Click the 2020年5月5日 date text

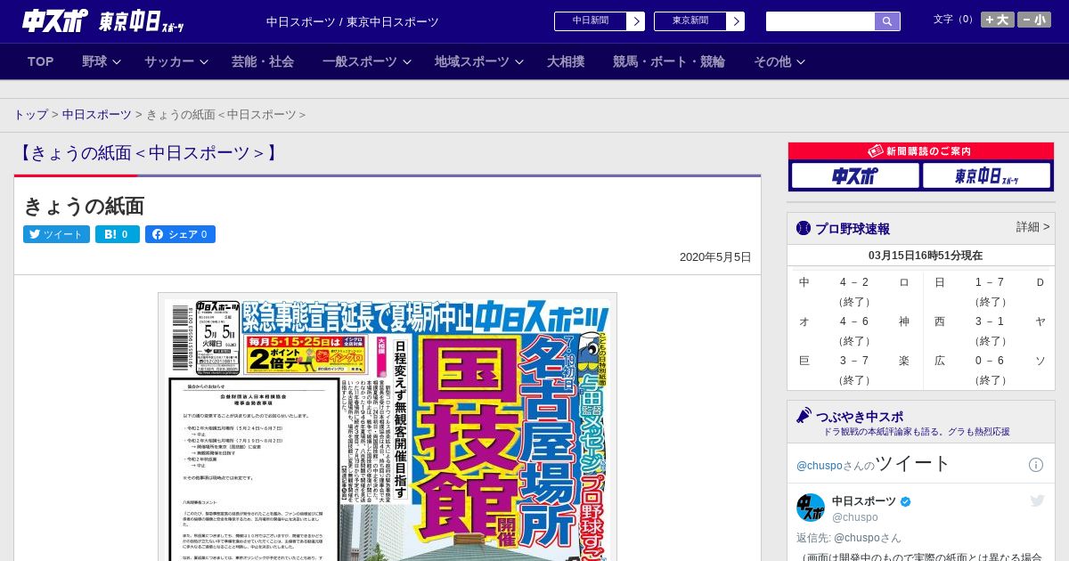coord(715,257)
